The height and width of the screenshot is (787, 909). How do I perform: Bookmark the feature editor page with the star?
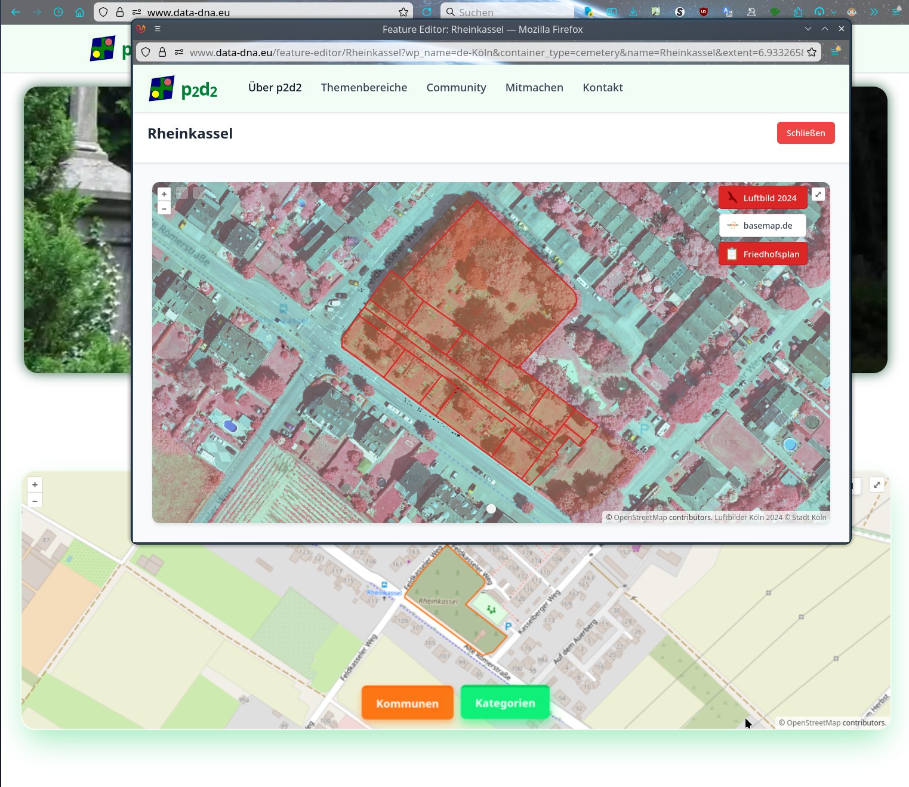coord(812,53)
